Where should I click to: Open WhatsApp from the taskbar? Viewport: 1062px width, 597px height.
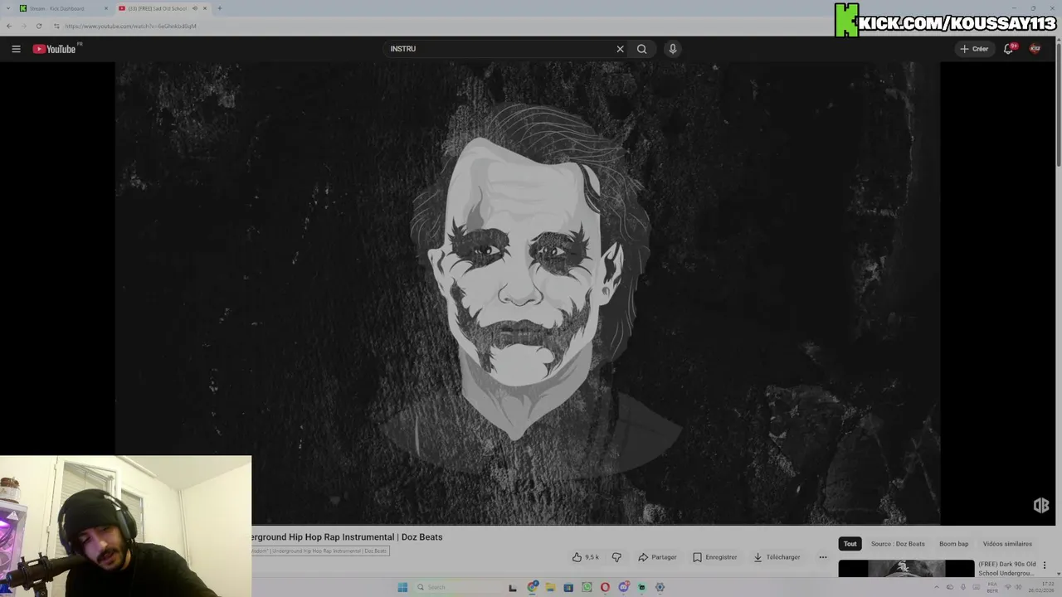[x=587, y=587]
